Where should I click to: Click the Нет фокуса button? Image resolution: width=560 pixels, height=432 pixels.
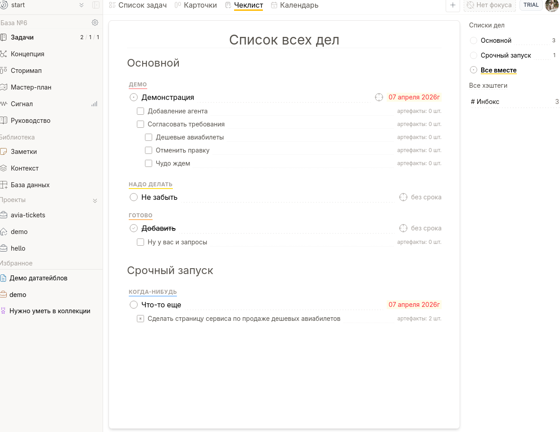pos(489,5)
